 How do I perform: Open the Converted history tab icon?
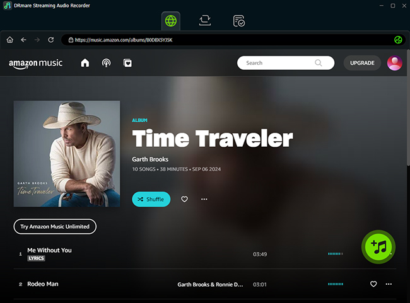pos(238,21)
